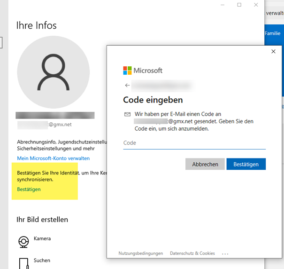Viewport: 284px width, 269px height.
Task: Close the Microsoft code dialog
Action: click(x=273, y=52)
